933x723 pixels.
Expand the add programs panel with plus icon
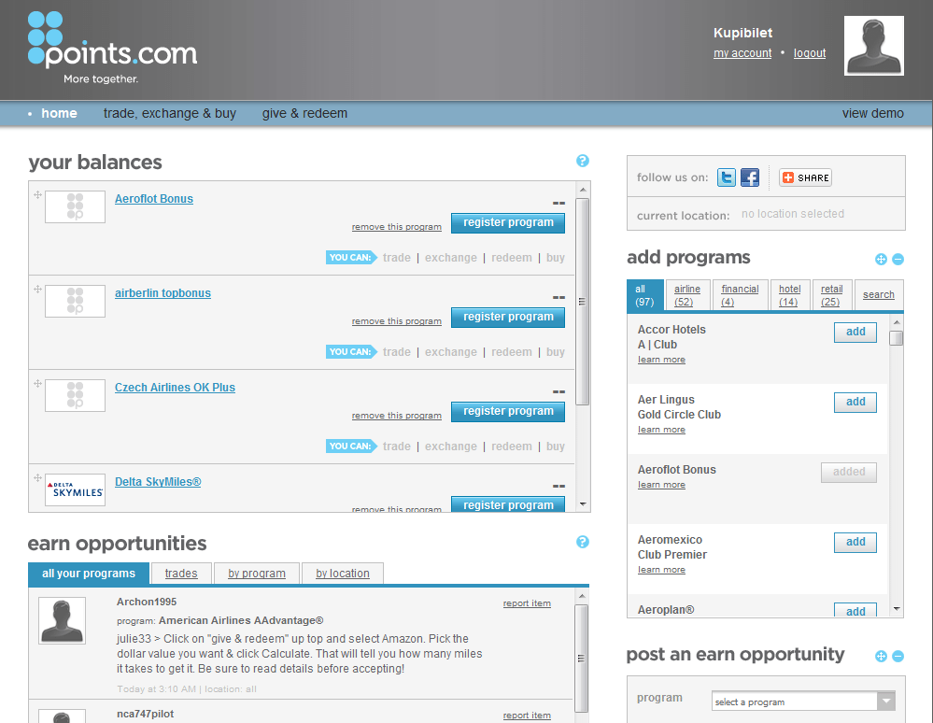coord(881,259)
